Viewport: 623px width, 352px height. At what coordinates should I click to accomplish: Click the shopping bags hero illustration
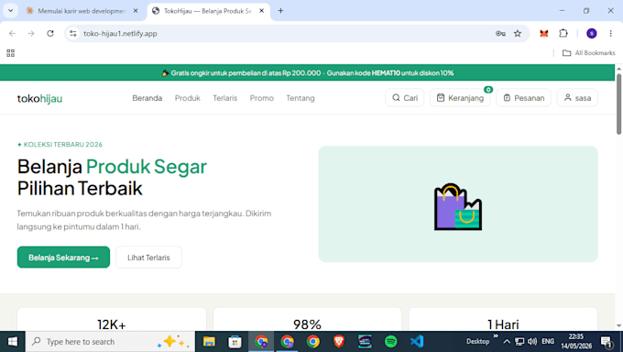[x=458, y=207]
